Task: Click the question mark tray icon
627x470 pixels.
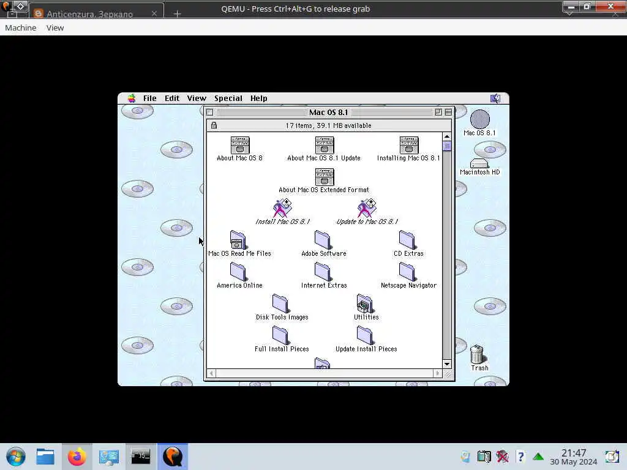Action: [x=520, y=457]
